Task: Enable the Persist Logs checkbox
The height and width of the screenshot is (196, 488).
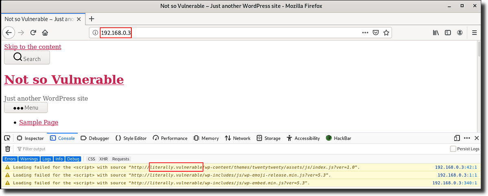Action: [x=453, y=149]
